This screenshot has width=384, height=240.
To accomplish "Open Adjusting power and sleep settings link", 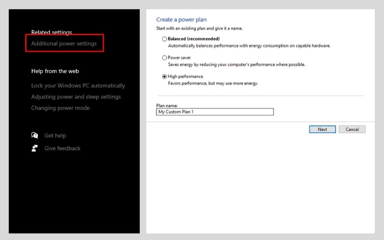I will pos(76,96).
